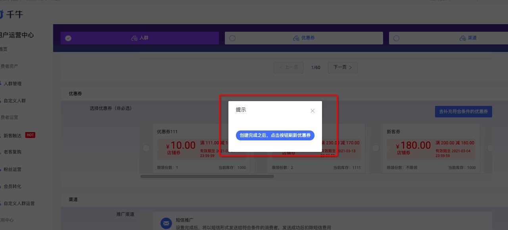Click the 千牛 logo

click(x=11, y=15)
